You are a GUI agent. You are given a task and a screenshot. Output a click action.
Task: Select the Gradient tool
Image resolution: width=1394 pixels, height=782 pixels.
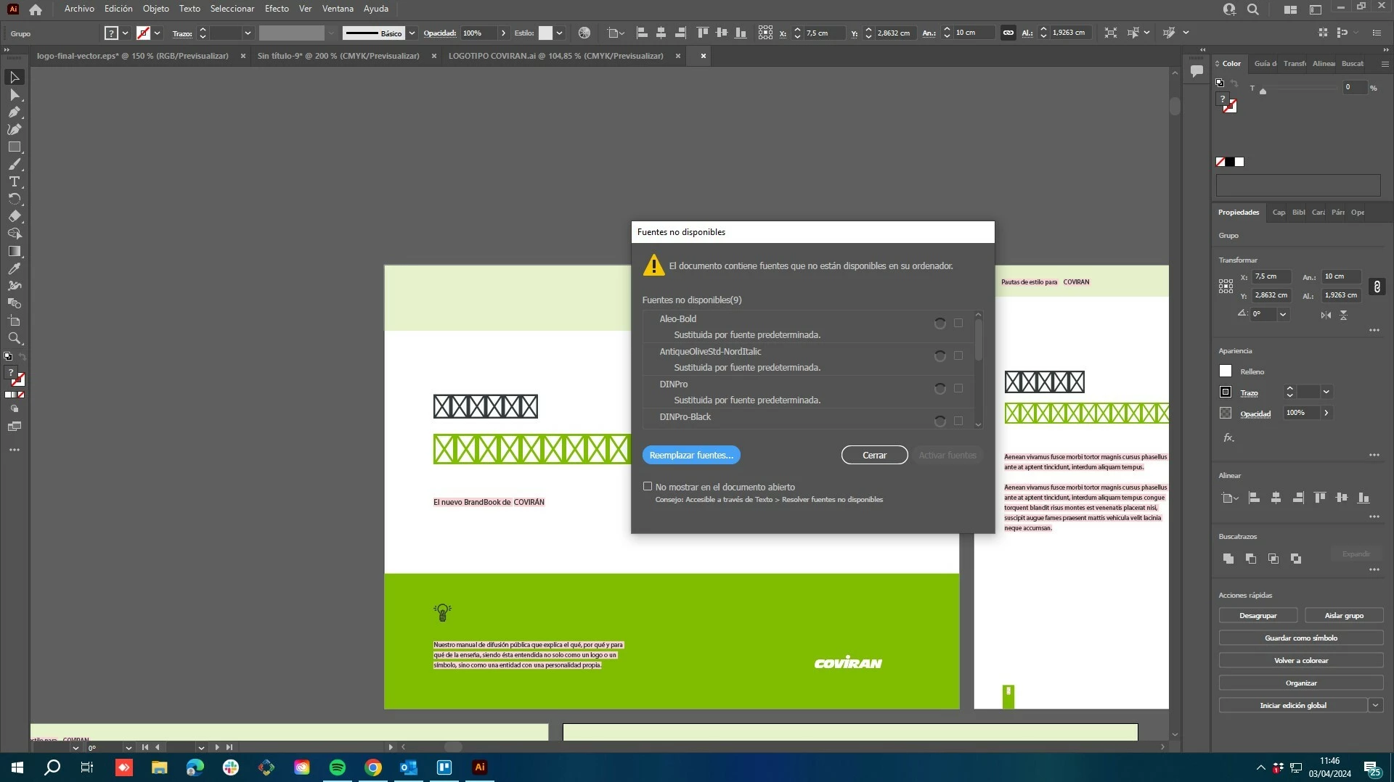click(x=14, y=251)
